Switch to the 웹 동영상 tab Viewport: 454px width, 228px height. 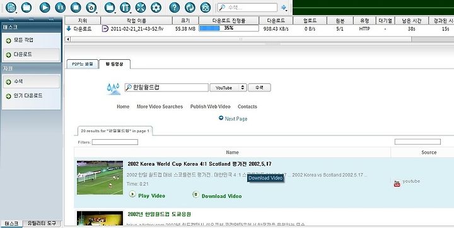114,64
